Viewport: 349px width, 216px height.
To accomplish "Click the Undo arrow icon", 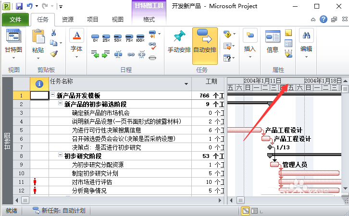I will (x=30, y=6).
